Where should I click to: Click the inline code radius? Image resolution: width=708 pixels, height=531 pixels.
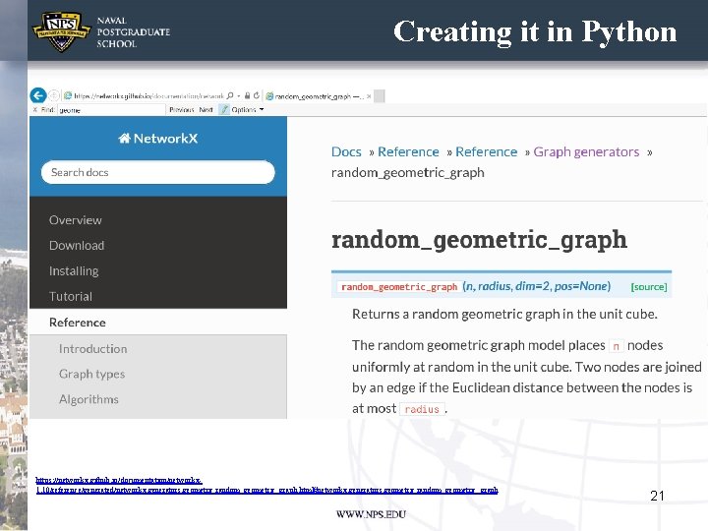click(422, 409)
